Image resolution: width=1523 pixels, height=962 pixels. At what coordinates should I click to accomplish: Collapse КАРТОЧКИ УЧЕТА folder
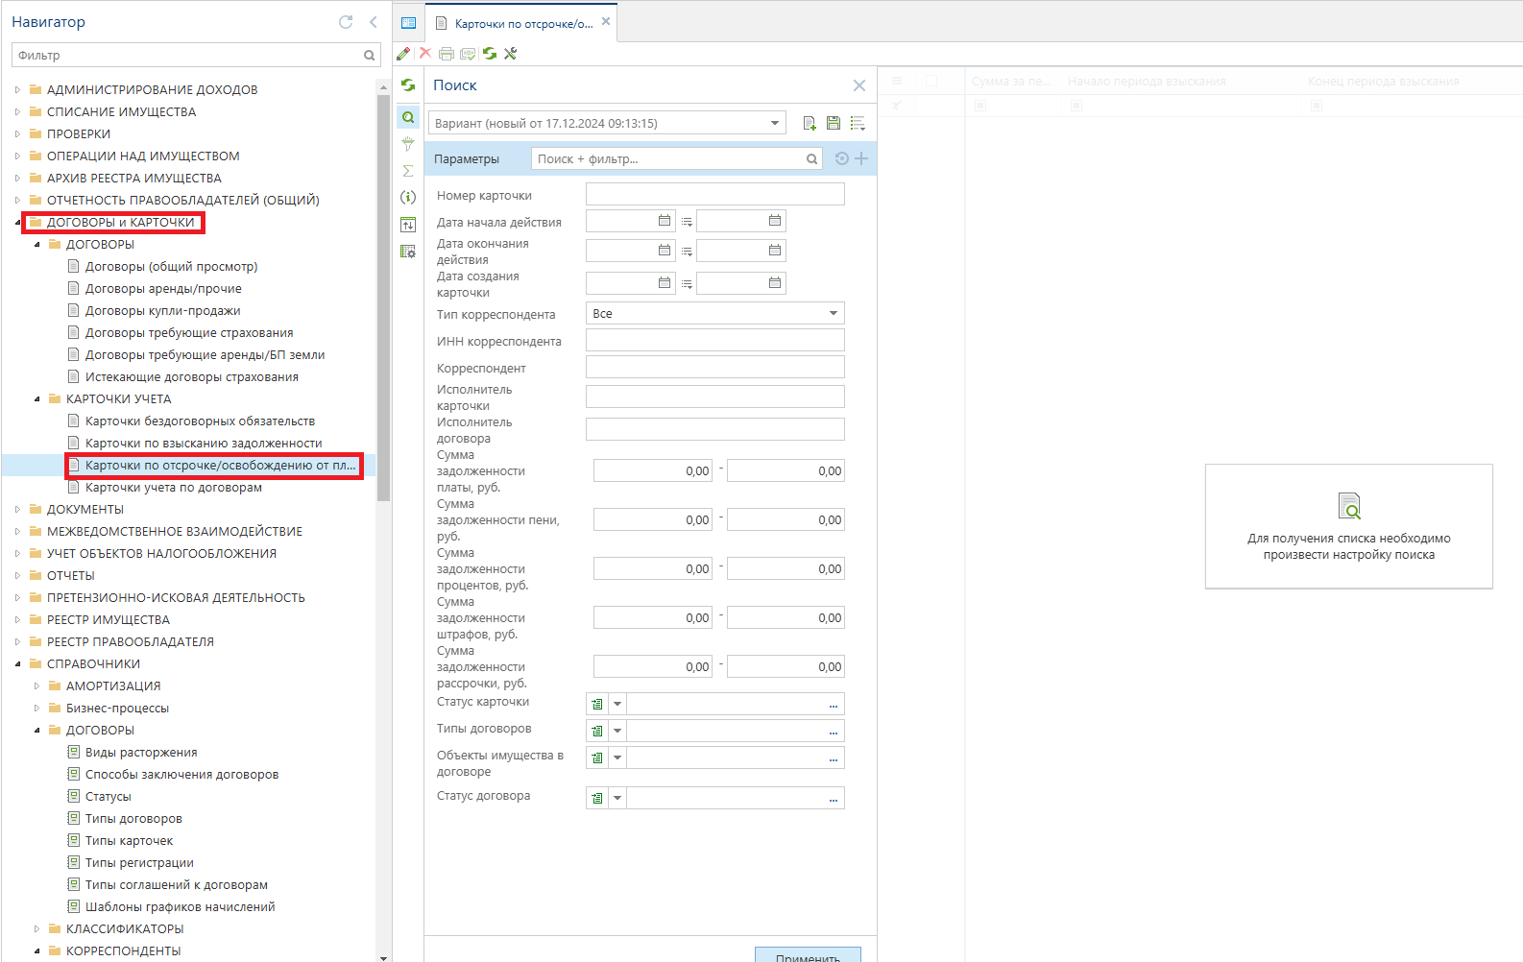tap(36, 399)
